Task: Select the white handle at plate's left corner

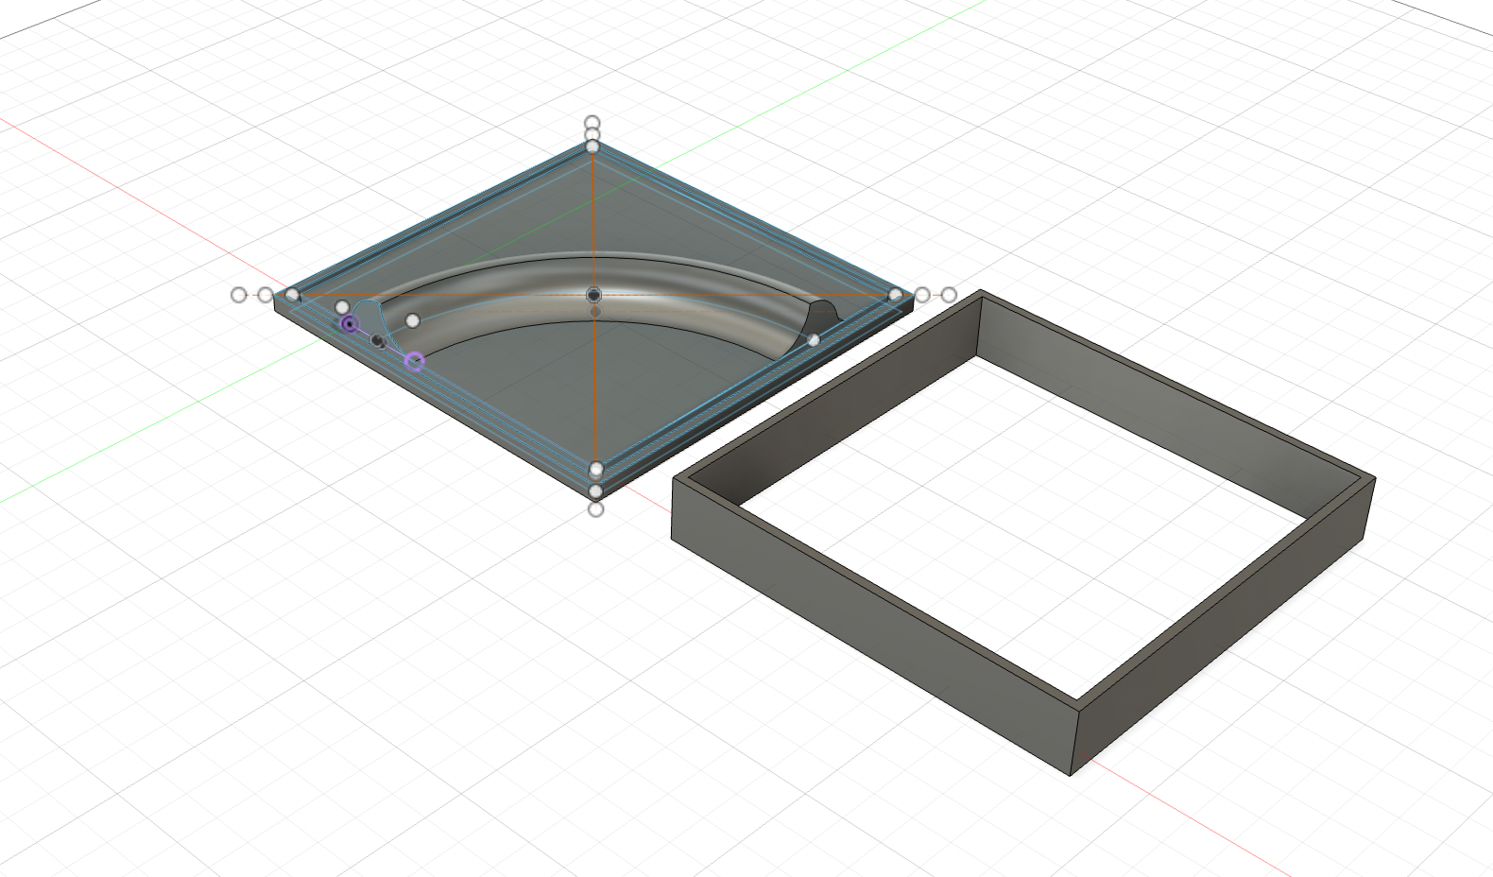Action: click(x=293, y=296)
